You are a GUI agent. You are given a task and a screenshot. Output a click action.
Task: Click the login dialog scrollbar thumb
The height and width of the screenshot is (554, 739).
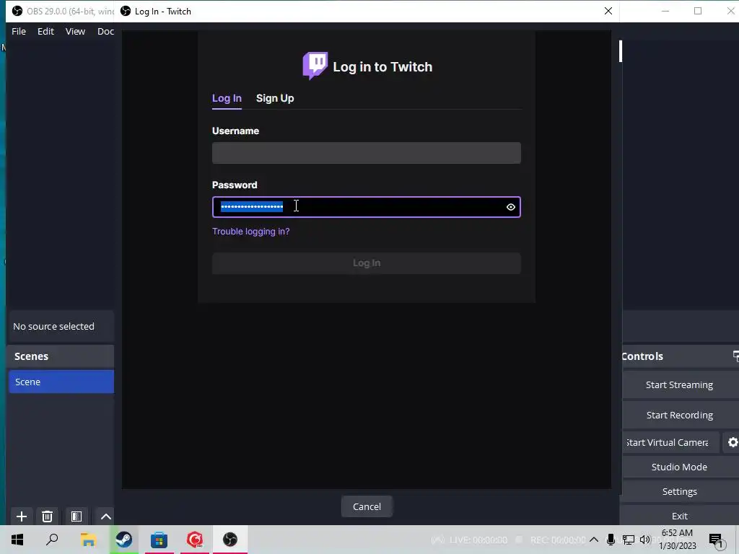click(x=621, y=51)
